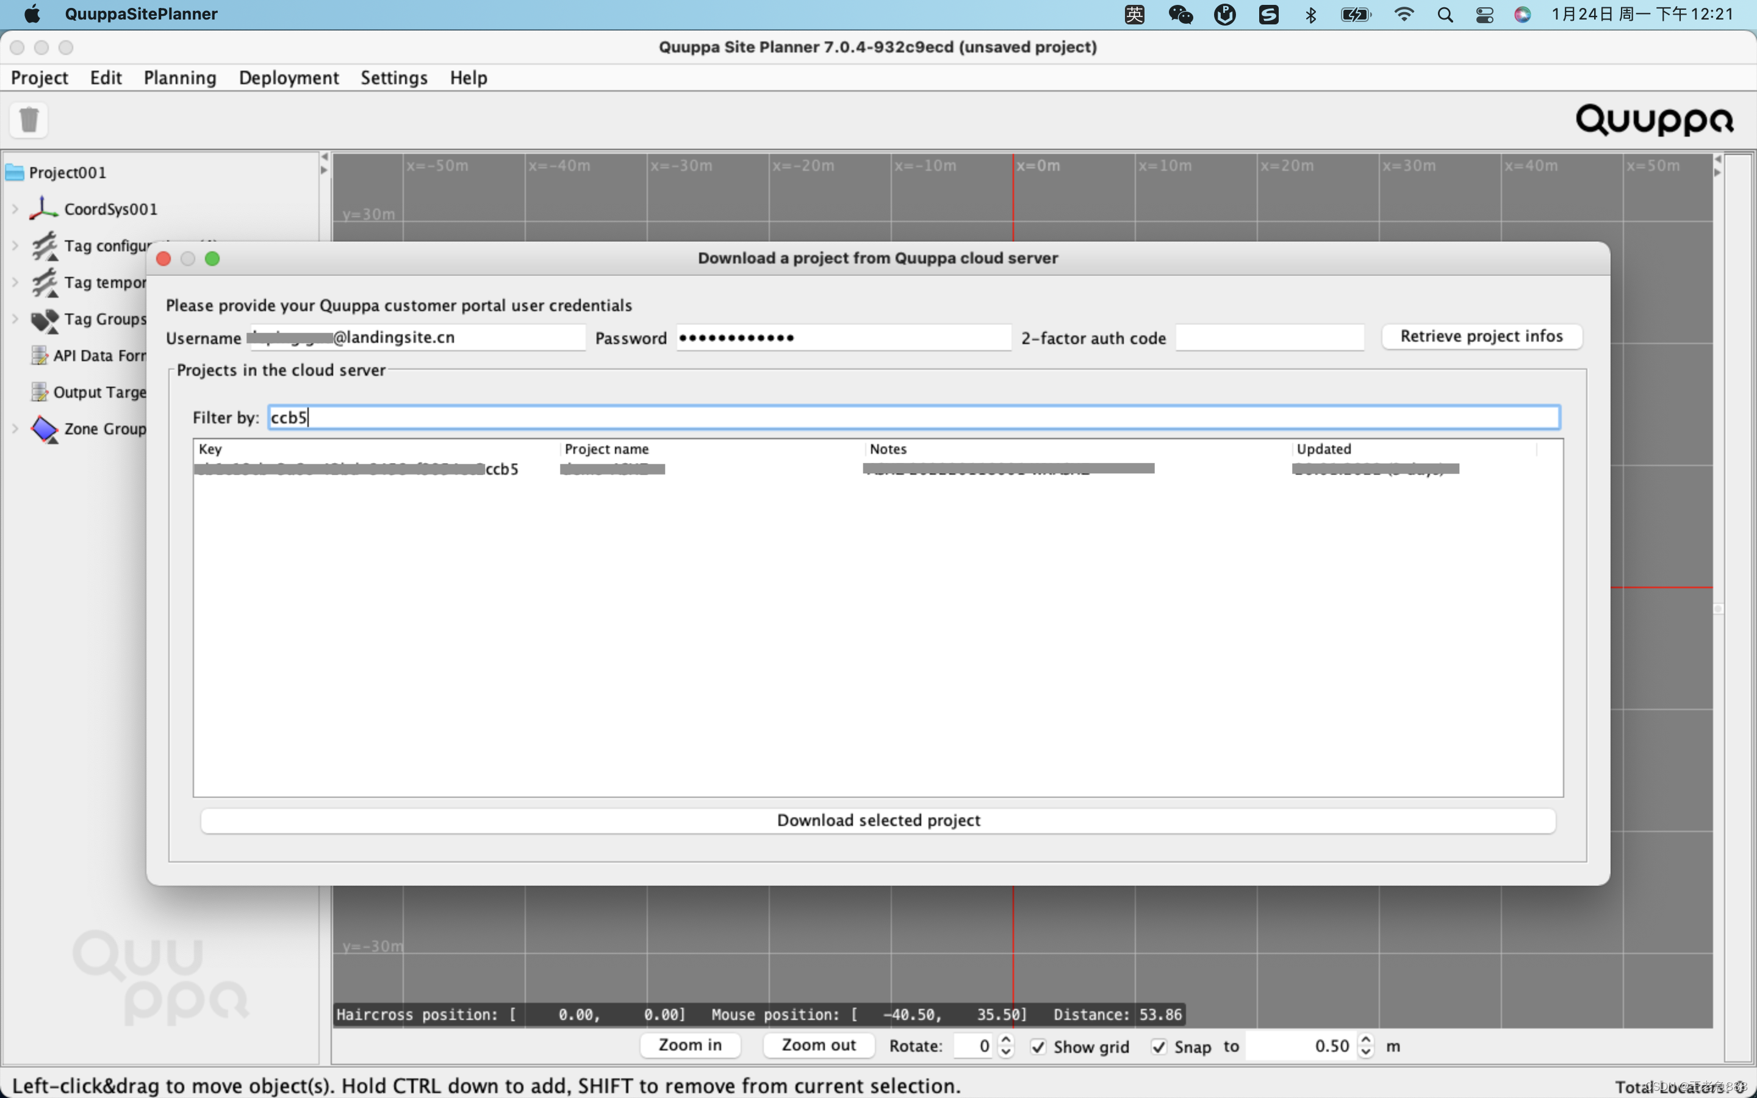Increase the Rotate stepper value
Viewport: 1757px width, 1098px height.
click(x=1005, y=1040)
